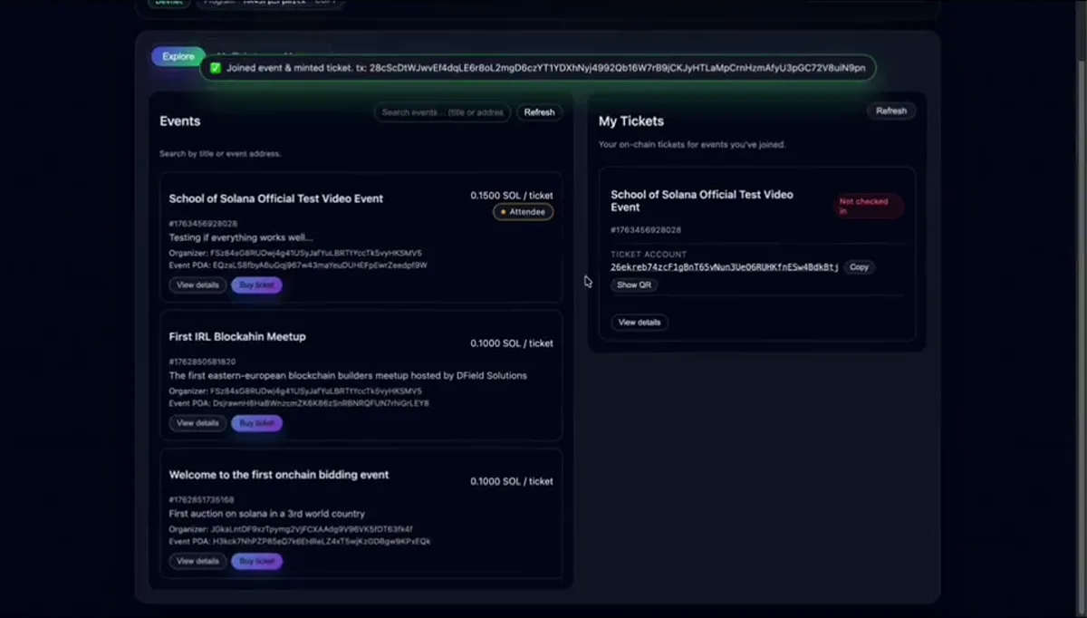Select the 'First IRL Blockahin Meetup' title
This screenshot has width=1087, height=618.
tap(237, 336)
